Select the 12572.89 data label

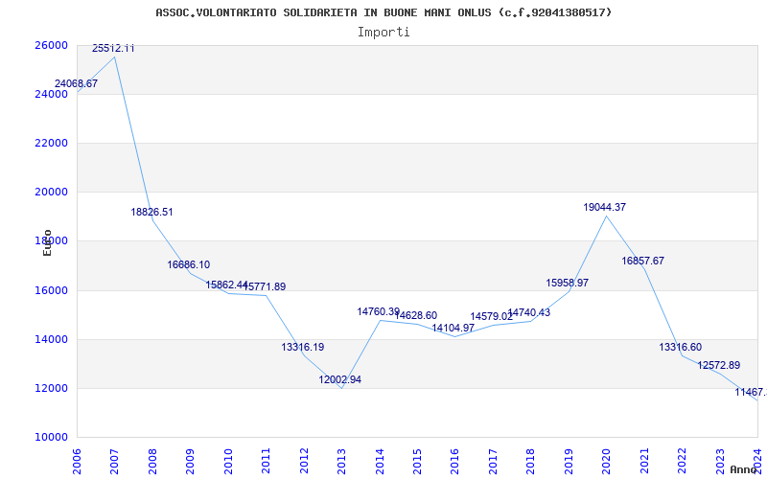(x=718, y=365)
